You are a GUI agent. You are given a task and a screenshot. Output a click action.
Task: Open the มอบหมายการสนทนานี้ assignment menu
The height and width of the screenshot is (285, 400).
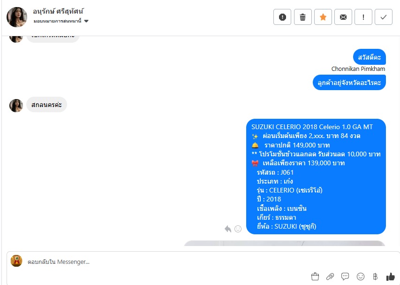point(61,21)
